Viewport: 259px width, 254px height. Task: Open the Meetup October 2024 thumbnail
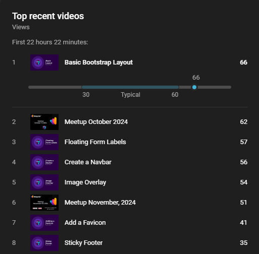[44, 122]
